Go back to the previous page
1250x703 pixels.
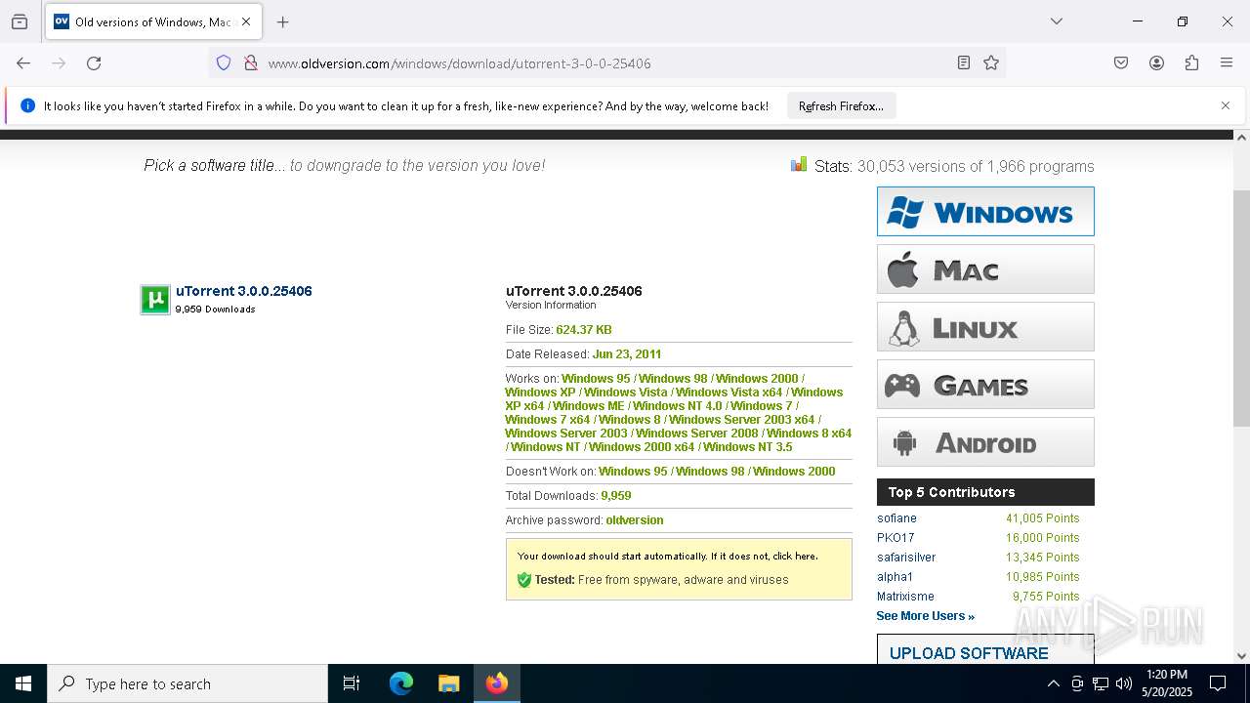click(23, 63)
